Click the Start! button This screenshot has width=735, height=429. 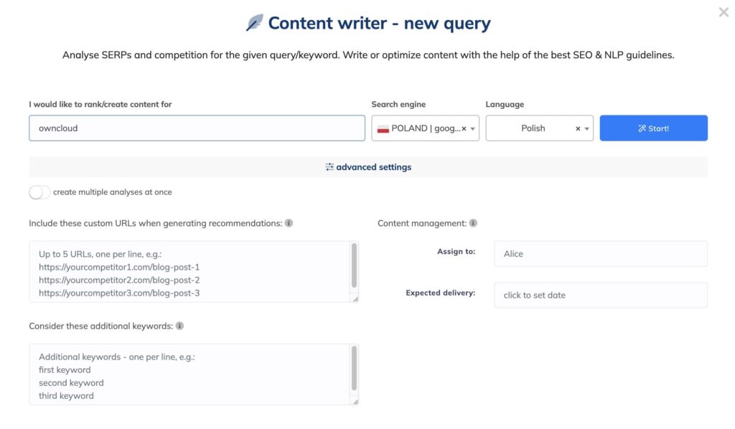tap(653, 128)
